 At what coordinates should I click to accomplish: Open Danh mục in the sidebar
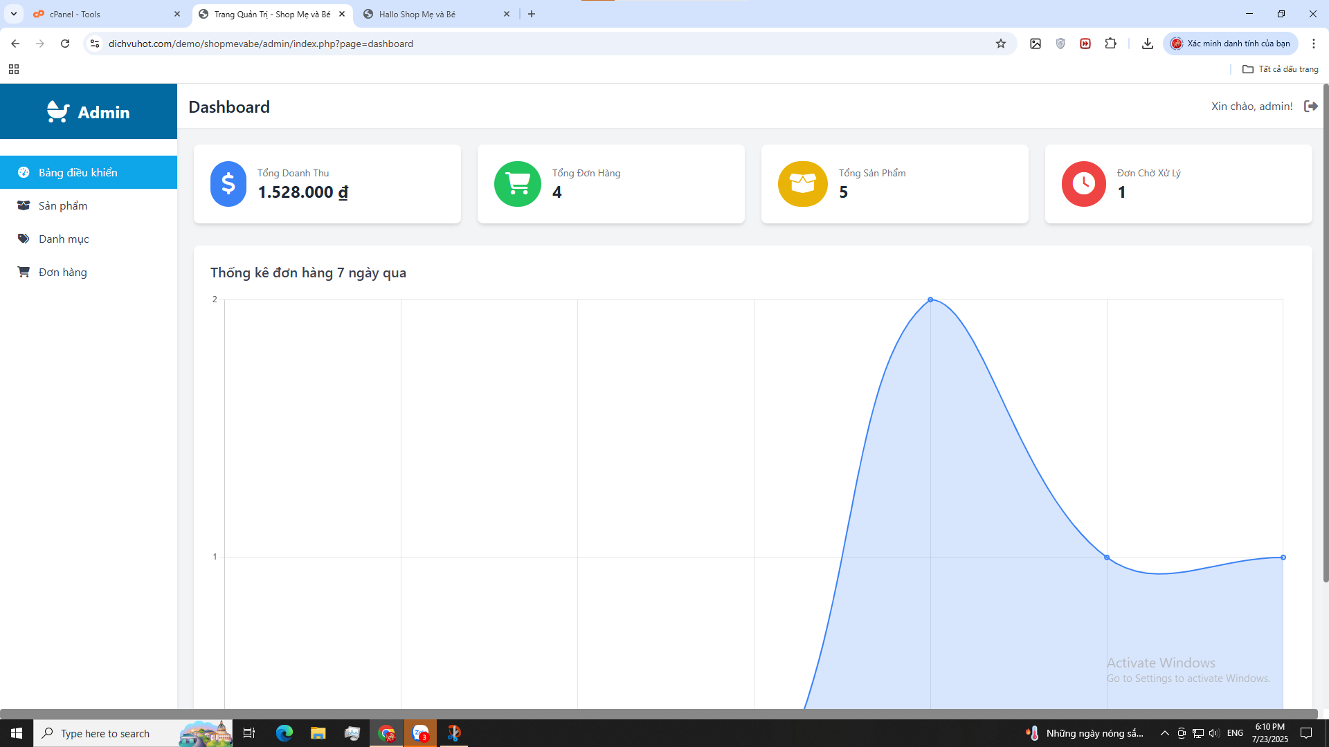[x=64, y=239]
